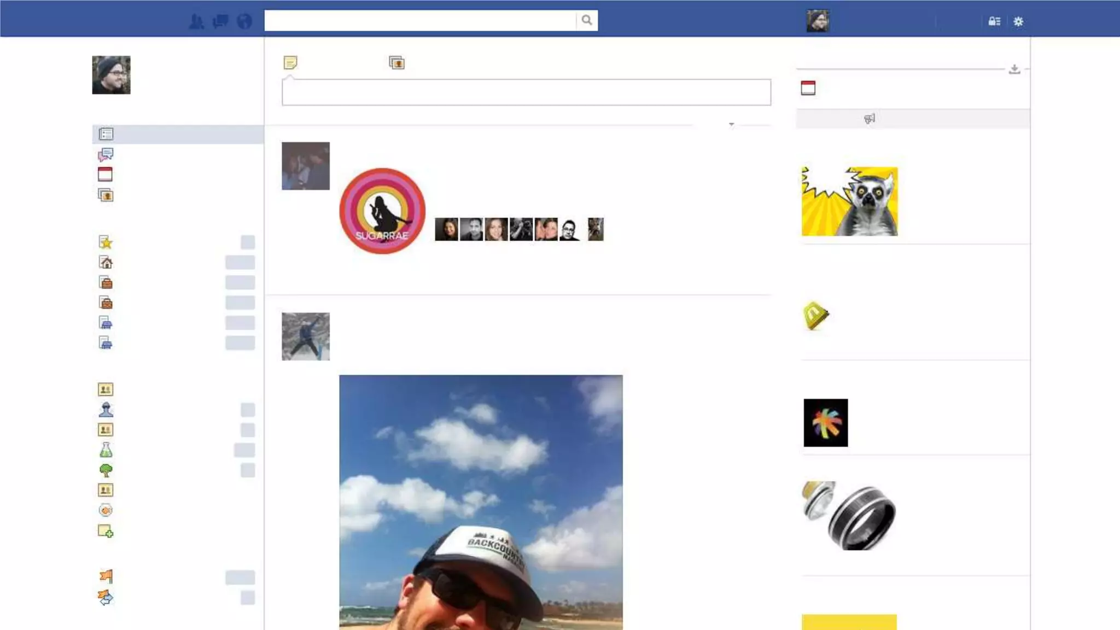Click the Sugarrae page logo thumbnail
Viewport: 1120px width, 630px height.
[x=382, y=211]
